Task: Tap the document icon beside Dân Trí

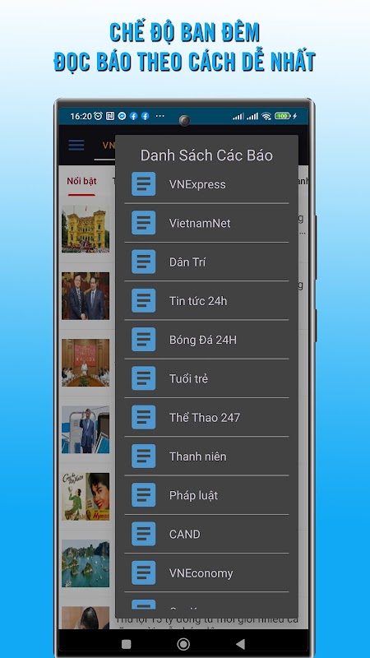Action: (x=143, y=262)
